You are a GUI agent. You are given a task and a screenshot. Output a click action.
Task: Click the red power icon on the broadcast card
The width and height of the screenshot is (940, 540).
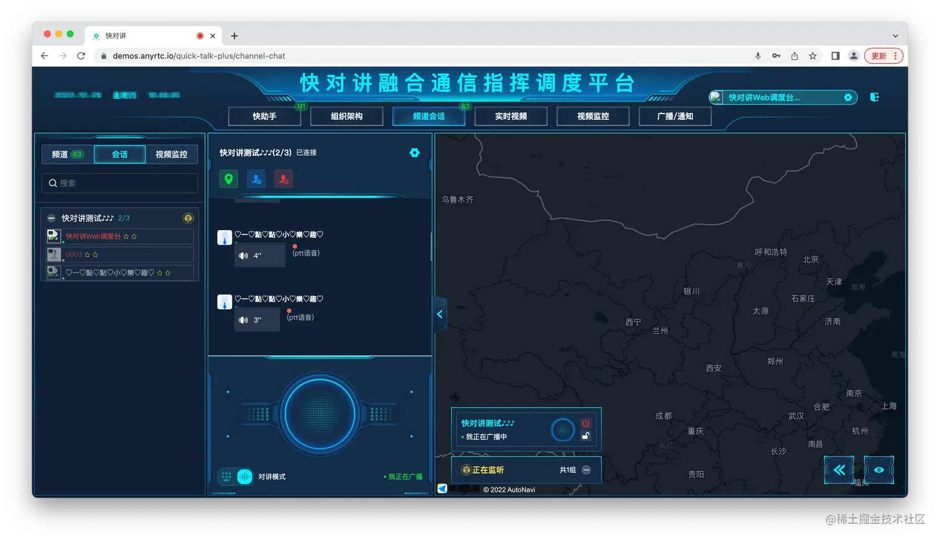pos(586,423)
